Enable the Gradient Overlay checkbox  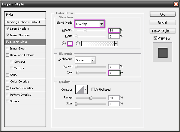[x=7, y=88]
